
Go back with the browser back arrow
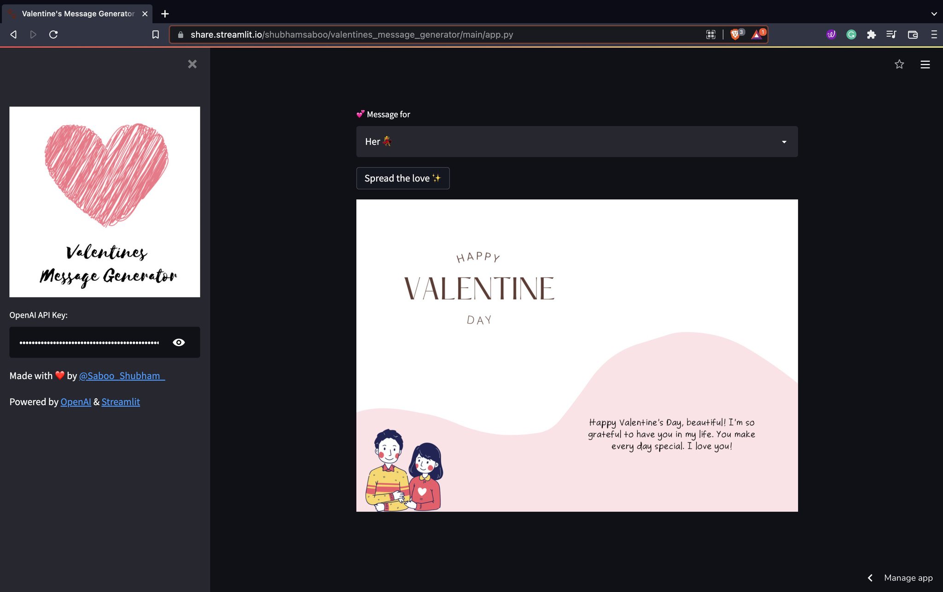click(13, 35)
